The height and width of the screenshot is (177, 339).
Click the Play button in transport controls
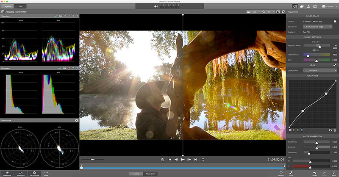point(182,160)
